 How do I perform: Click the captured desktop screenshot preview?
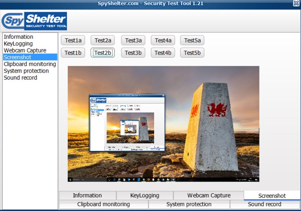pos(163,124)
